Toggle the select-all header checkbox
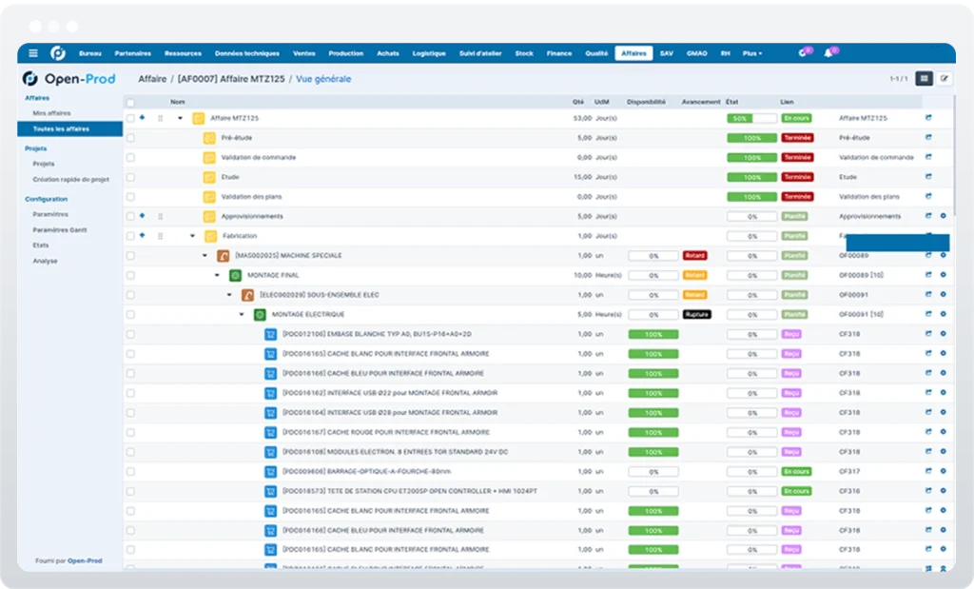The image size is (974, 589). (x=130, y=103)
